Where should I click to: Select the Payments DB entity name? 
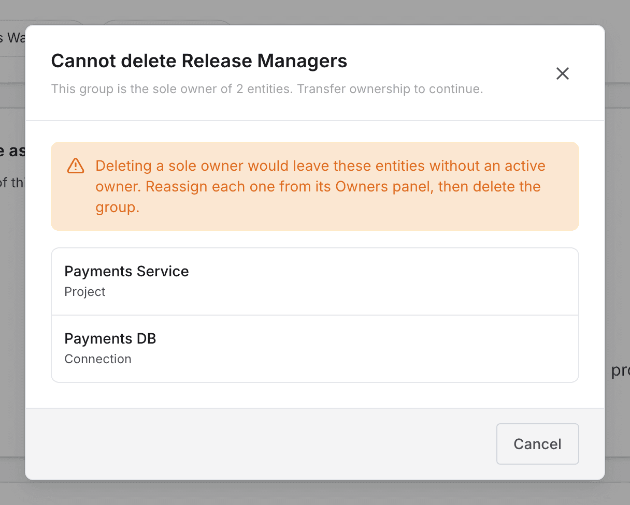coord(110,338)
